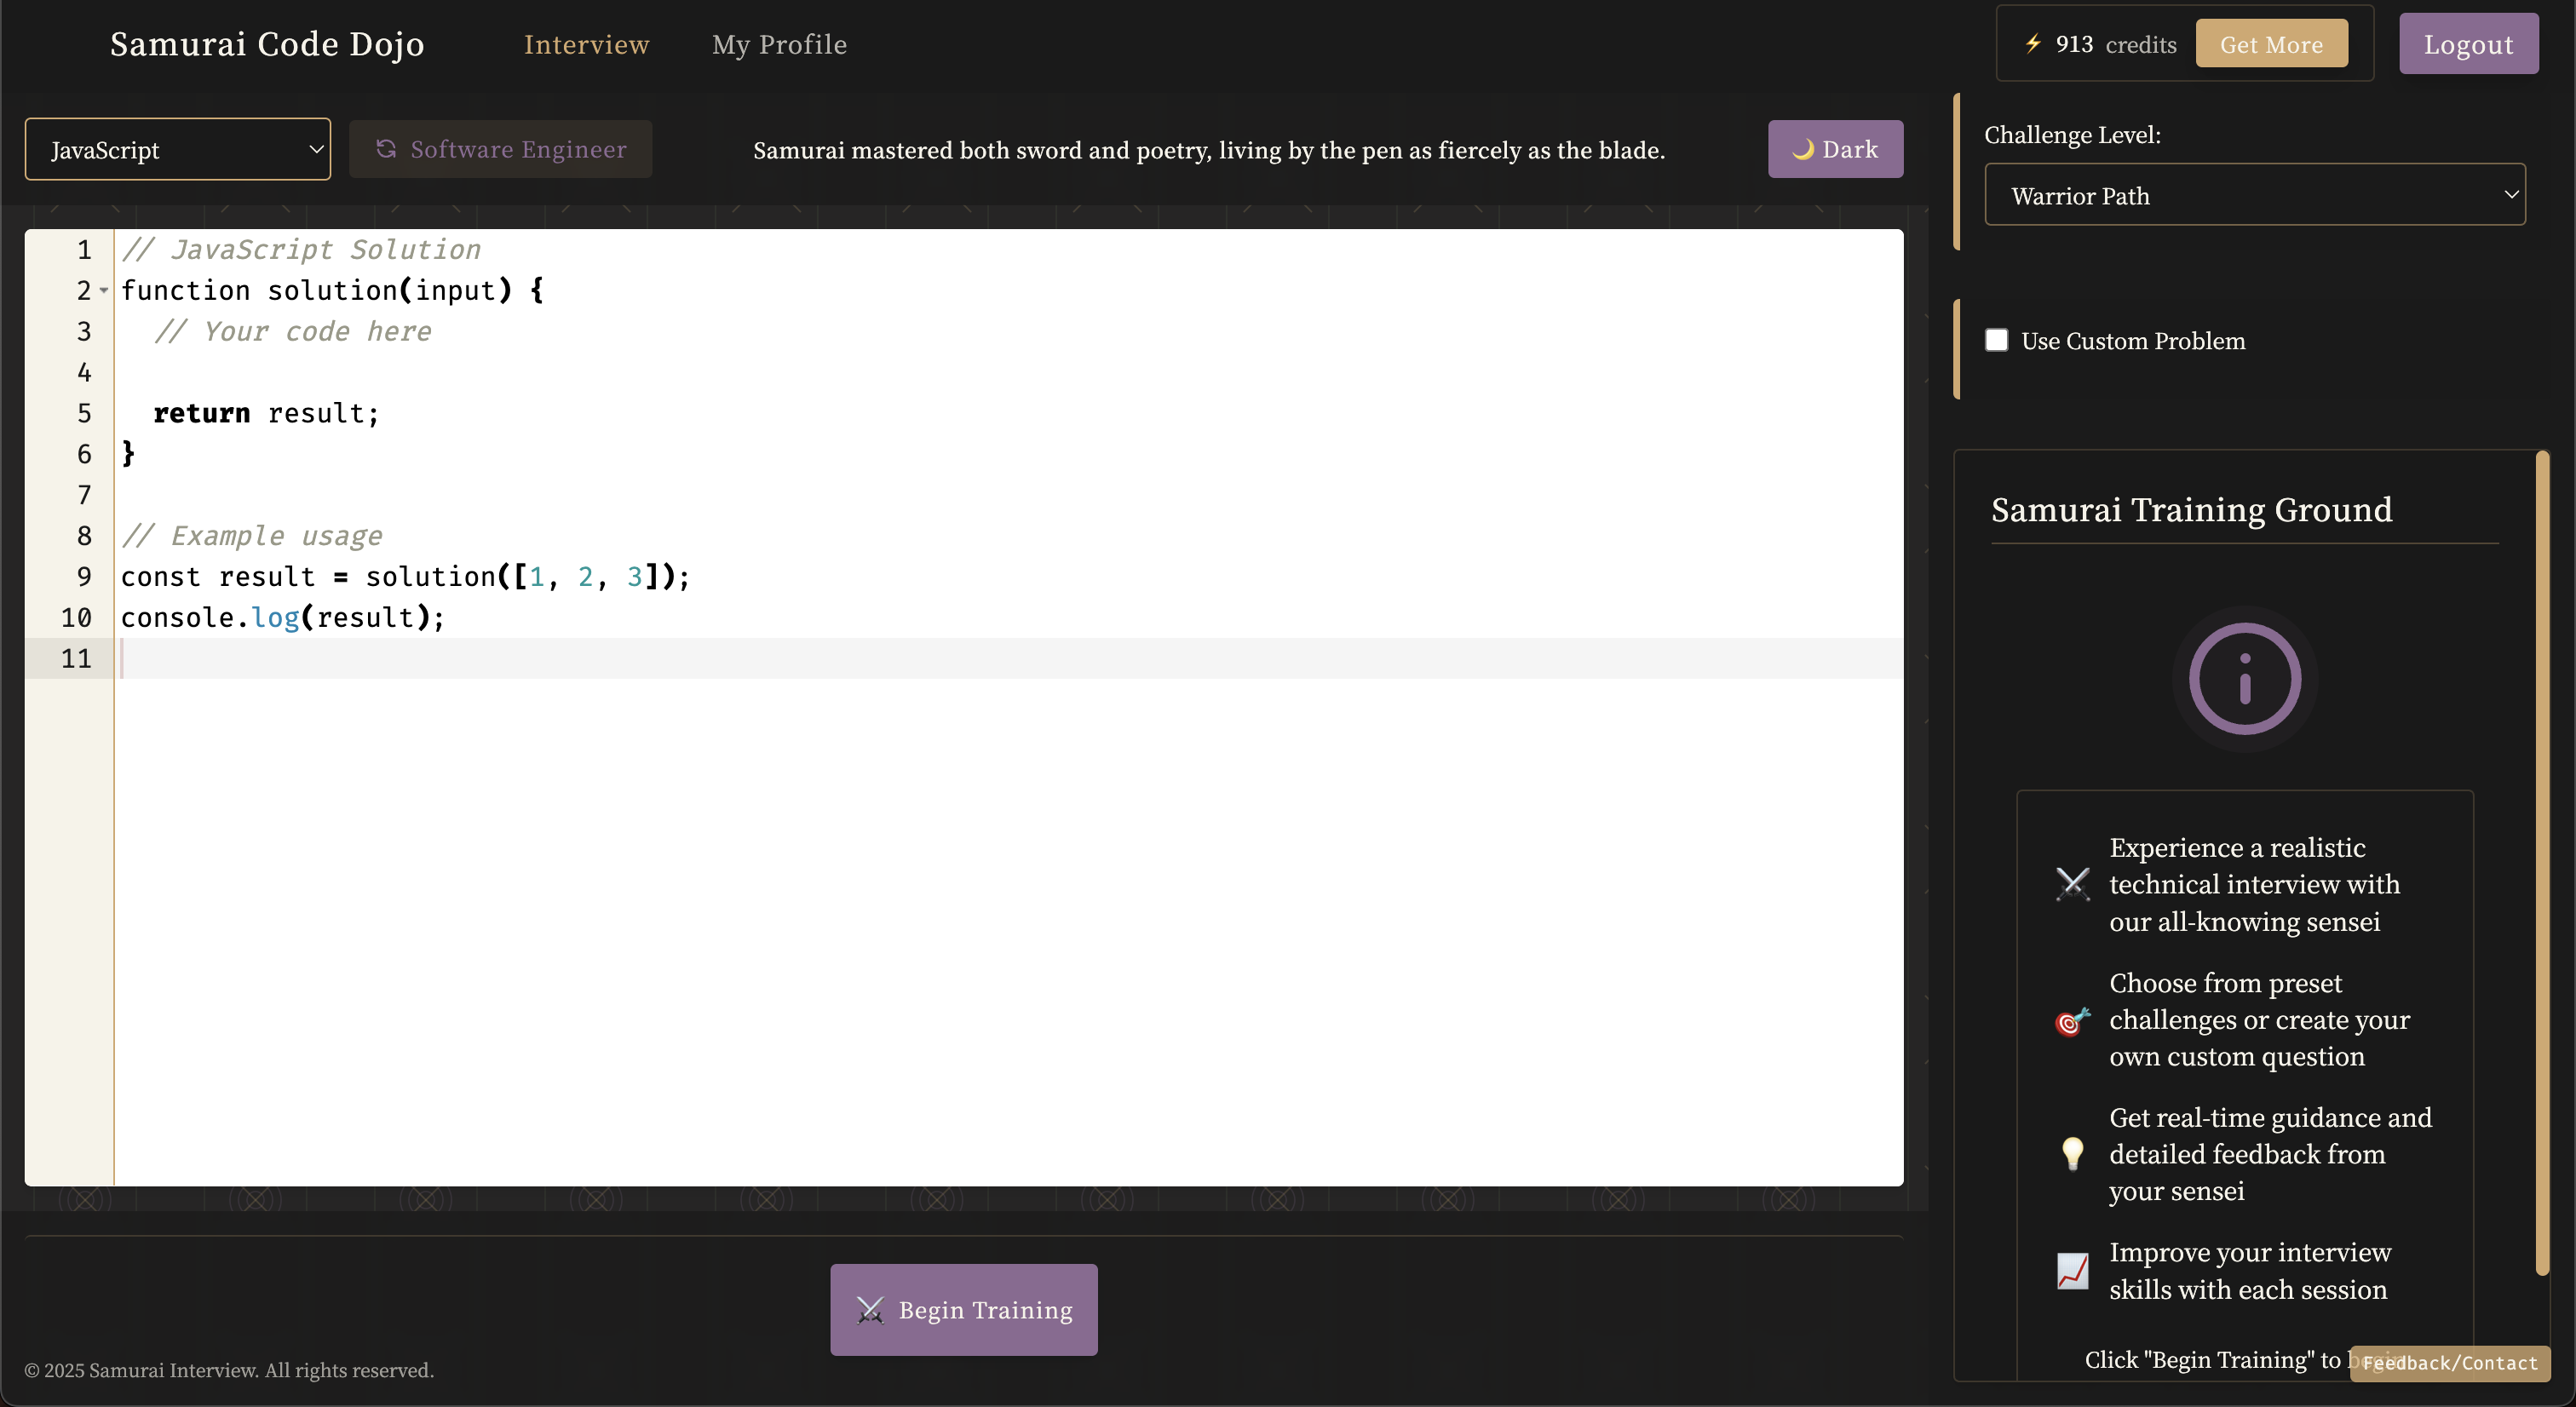Click the 'Use Custom Problem' label text
The height and width of the screenshot is (1407, 2576).
[2133, 340]
